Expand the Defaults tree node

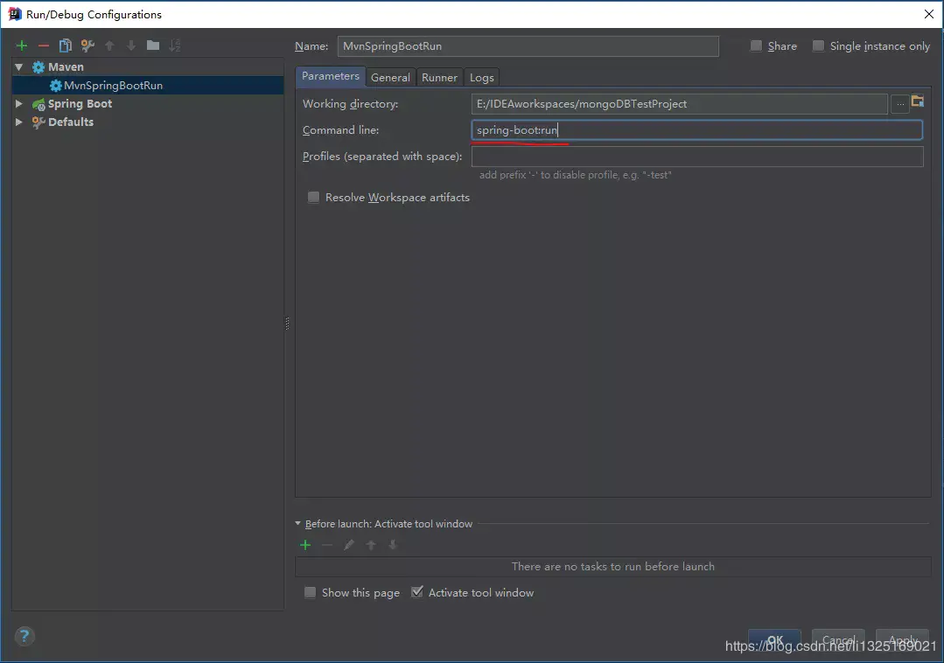19,122
